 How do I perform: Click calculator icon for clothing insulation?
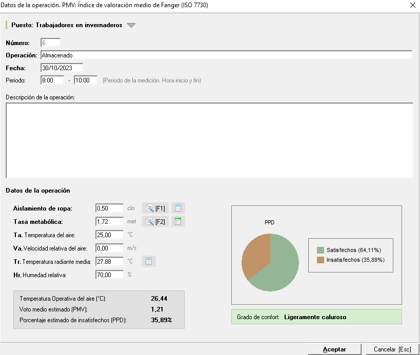pyautogui.click(x=178, y=208)
